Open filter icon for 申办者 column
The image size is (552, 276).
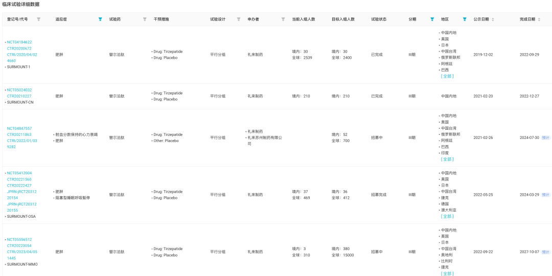tap(283, 19)
